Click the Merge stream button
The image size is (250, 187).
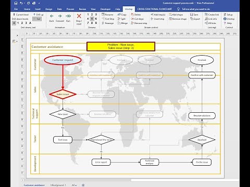pos(122,23)
